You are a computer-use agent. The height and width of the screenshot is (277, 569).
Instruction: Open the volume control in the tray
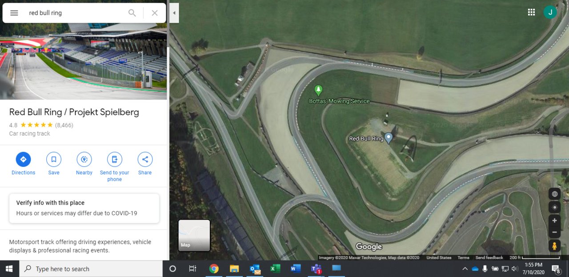pos(515,269)
